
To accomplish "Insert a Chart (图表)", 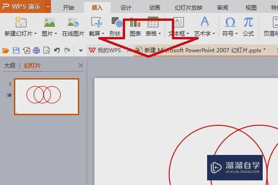I will point(135,26).
